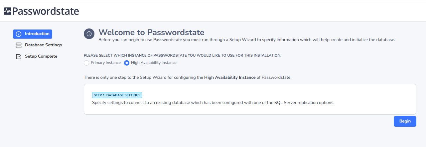Open the Database Settings sidebar step
Viewport: 426px width, 147px height.
click(39, 45)
